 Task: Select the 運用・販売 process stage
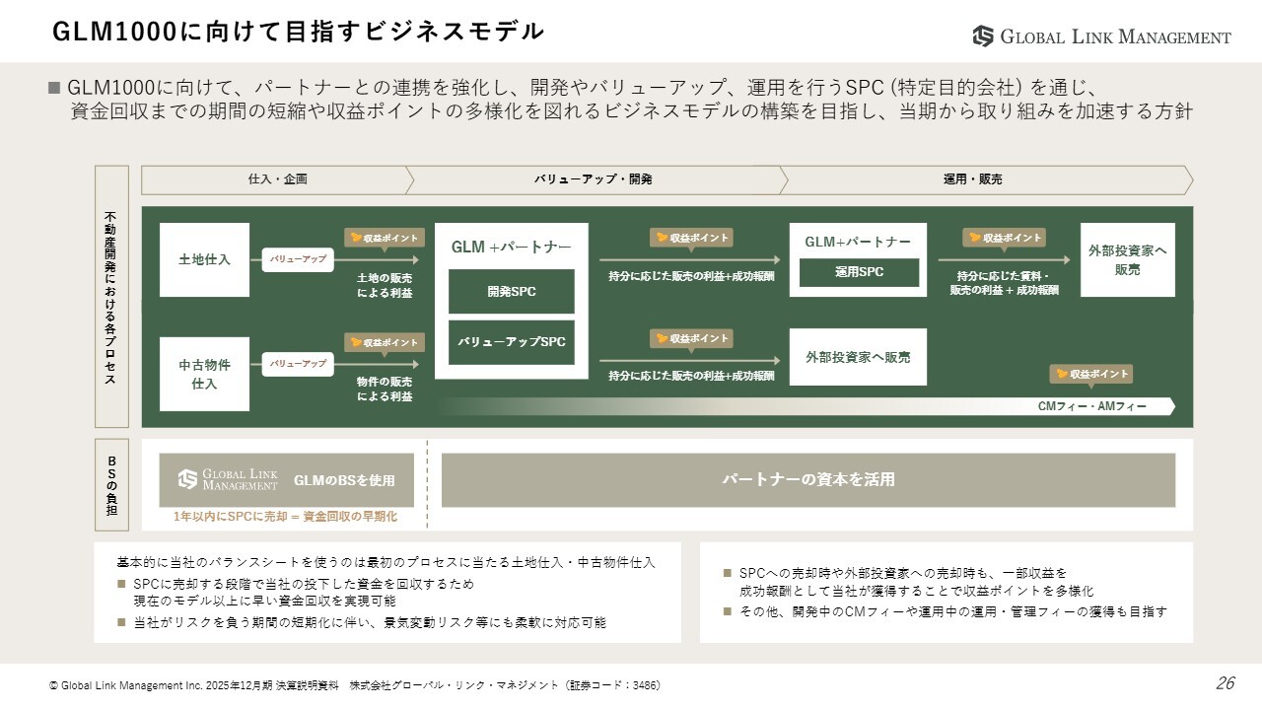click(972, 179)
